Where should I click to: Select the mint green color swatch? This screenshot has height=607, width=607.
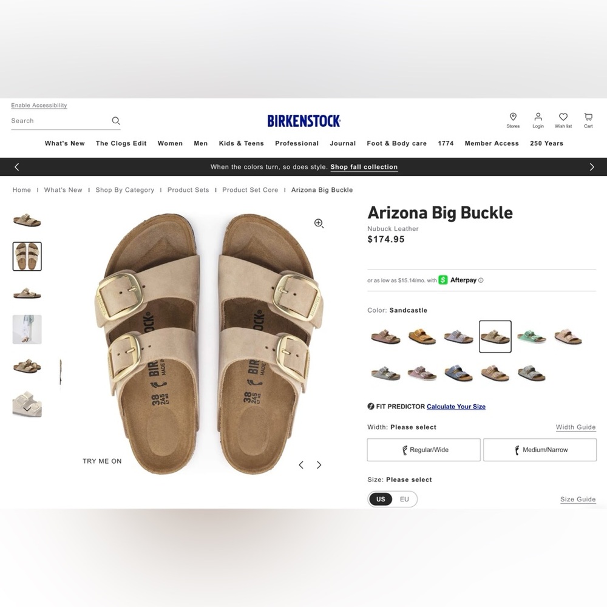point(531,336)
